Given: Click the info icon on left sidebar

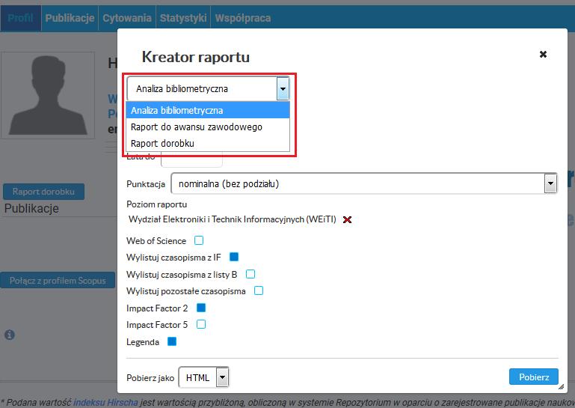Looking at the screenshot, I should [x=10, y=335].
